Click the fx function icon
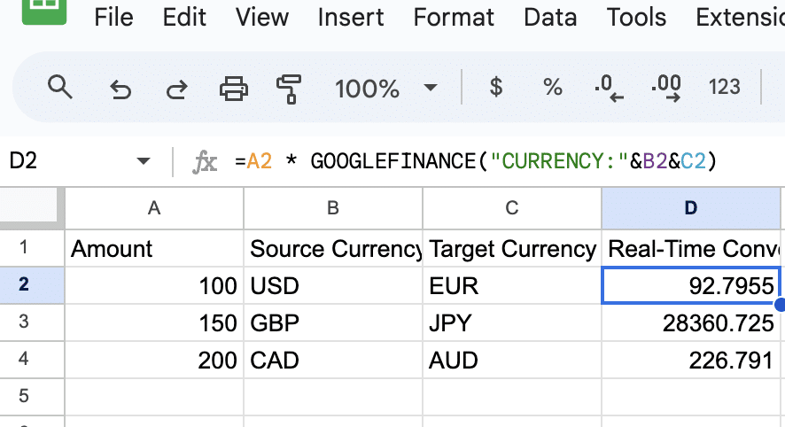This screenshot has height=427, width=785. pyautogui.click(x=205, y=162)
